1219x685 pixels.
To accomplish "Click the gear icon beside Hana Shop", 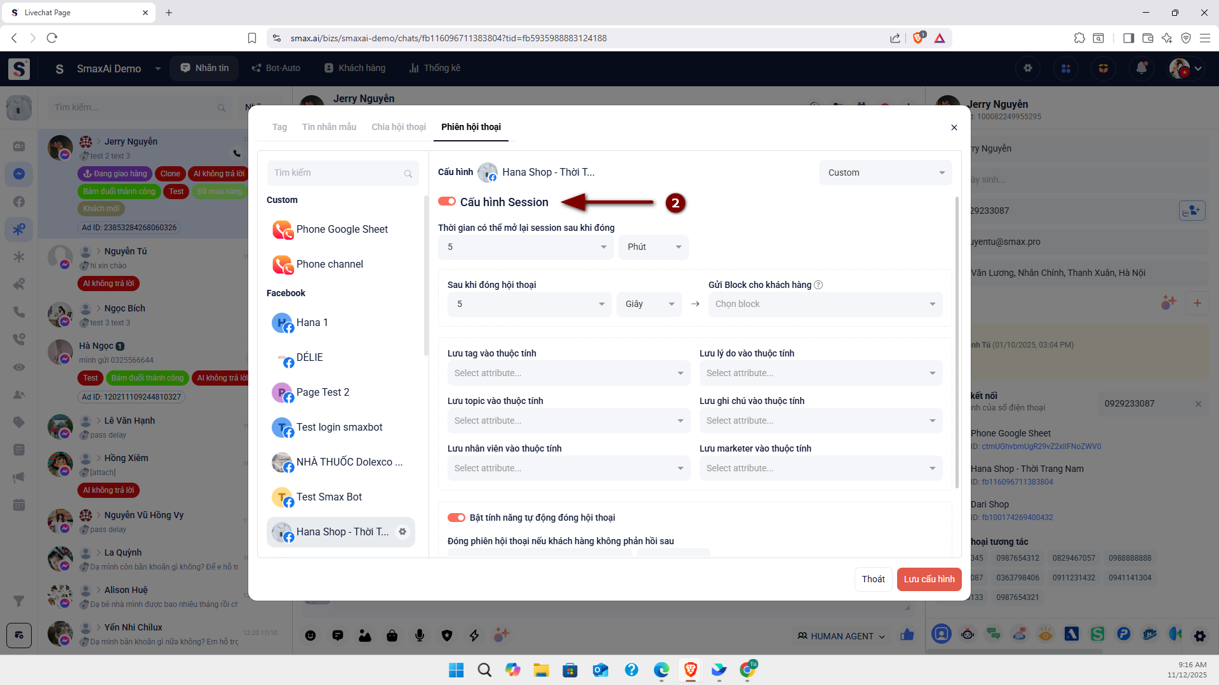I will point(403,532).
